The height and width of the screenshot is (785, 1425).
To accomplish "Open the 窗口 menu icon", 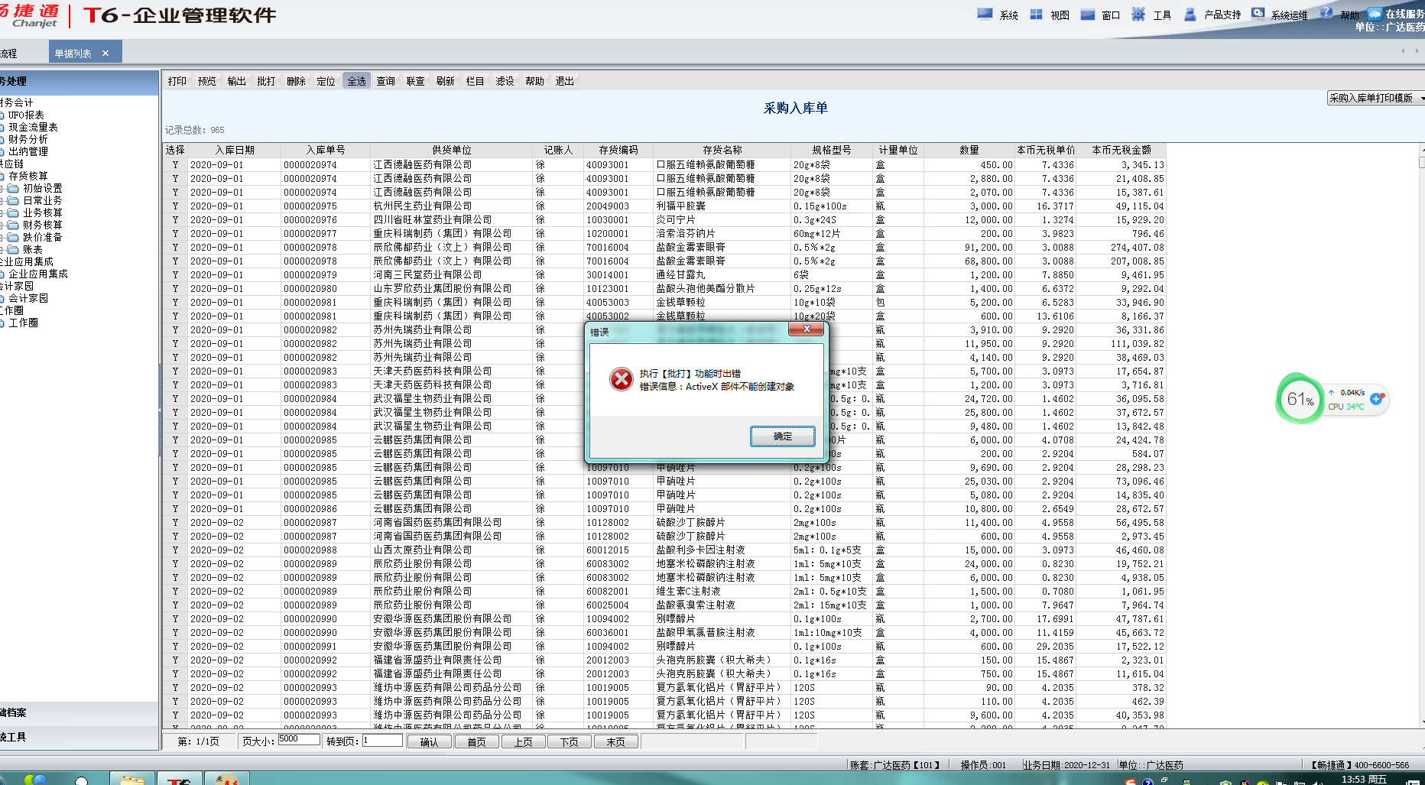I will point(1087,14).
